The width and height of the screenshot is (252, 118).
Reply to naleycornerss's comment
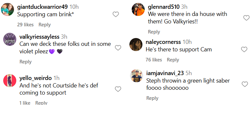tap(173, 60)
